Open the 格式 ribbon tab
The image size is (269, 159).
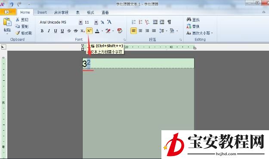[x=90, y=12]
